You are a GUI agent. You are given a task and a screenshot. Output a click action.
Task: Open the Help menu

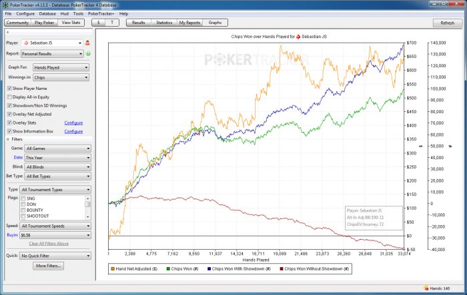click(123, 14)
